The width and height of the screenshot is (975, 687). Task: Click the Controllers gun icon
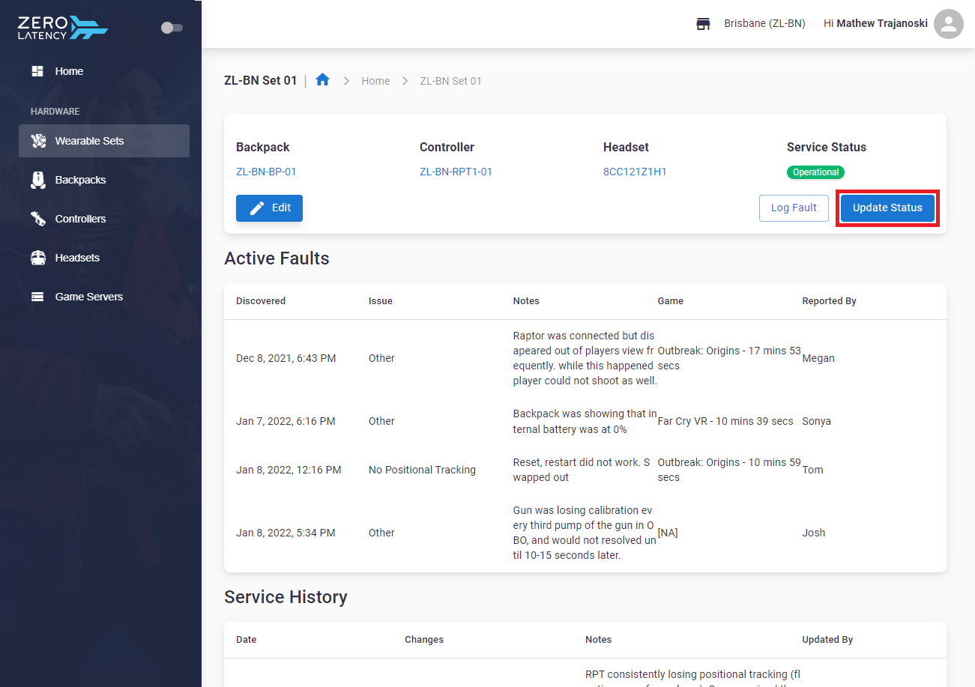(37, 219)
